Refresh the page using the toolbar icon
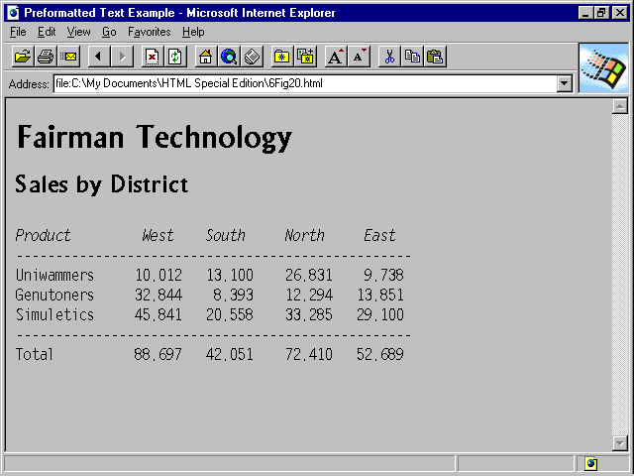 (x=175, y=57)
